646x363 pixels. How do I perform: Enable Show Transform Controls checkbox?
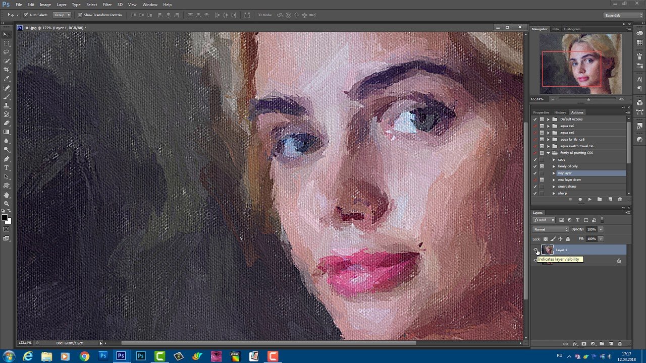(80, 15)
